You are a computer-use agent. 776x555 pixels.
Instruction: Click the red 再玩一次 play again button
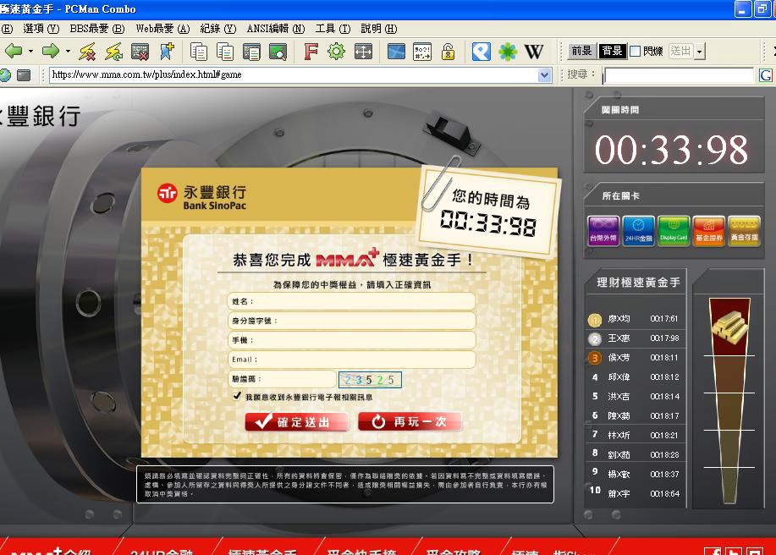pos(410,421)
